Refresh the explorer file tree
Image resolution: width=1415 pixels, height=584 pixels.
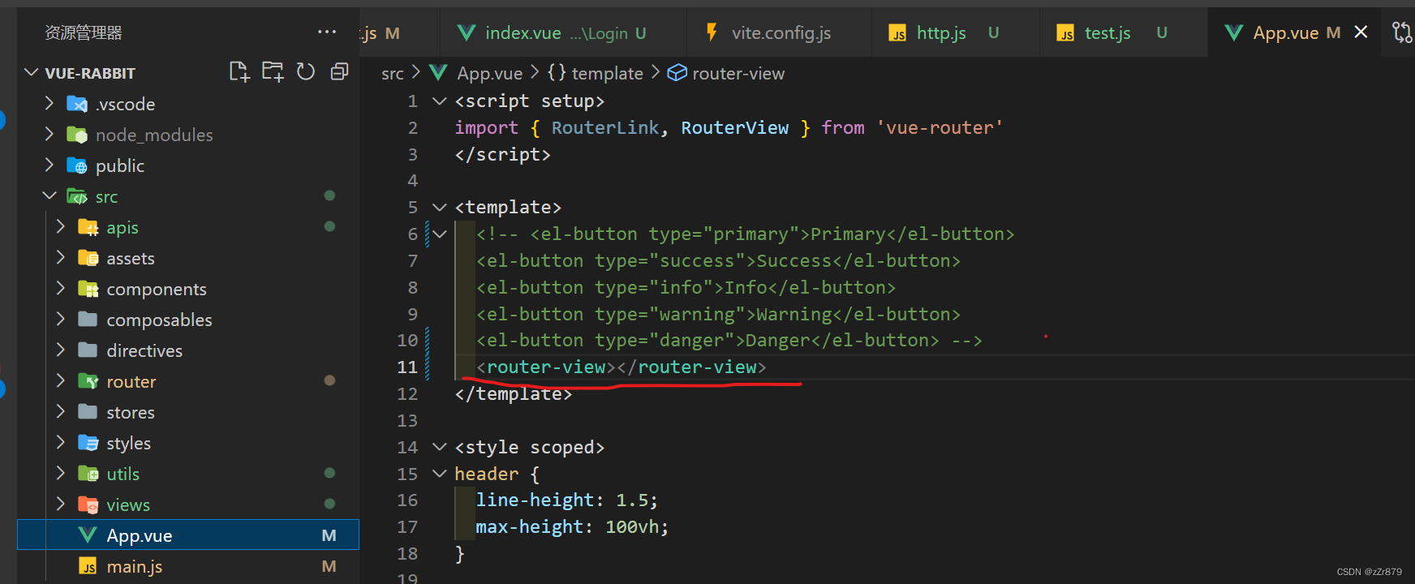[306, 72]
